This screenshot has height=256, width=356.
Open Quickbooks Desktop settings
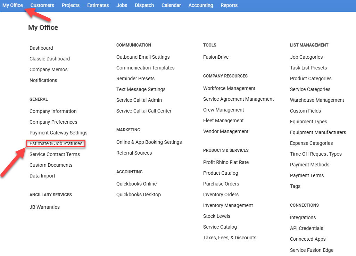139,195
